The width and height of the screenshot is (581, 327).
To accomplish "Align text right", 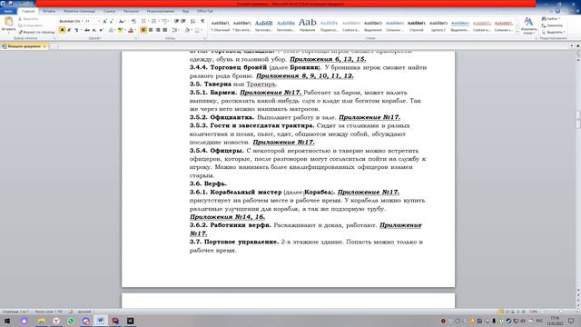I will (x=158, y=30).
